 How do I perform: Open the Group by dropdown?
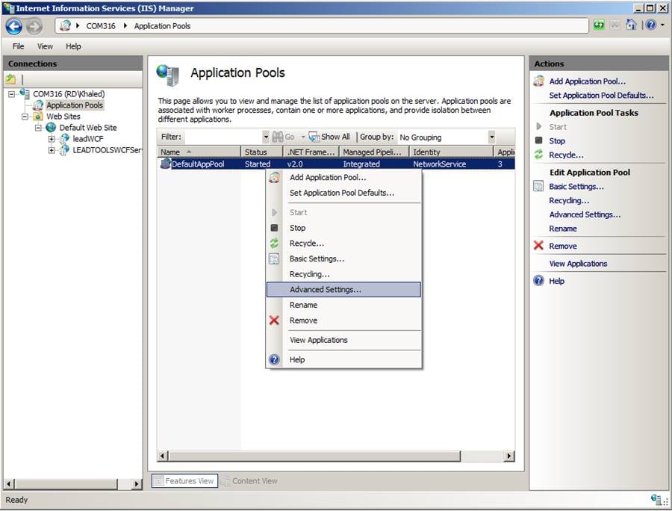491,137
